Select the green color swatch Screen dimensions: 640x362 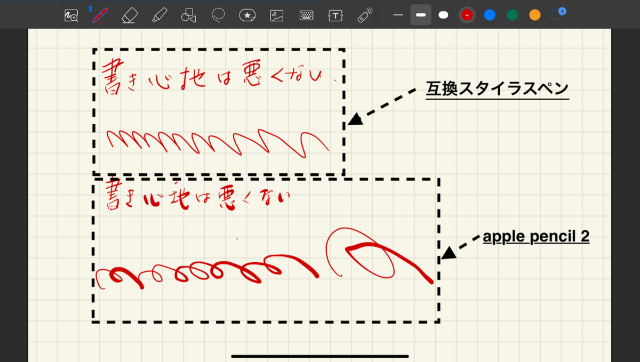(513, 14)
